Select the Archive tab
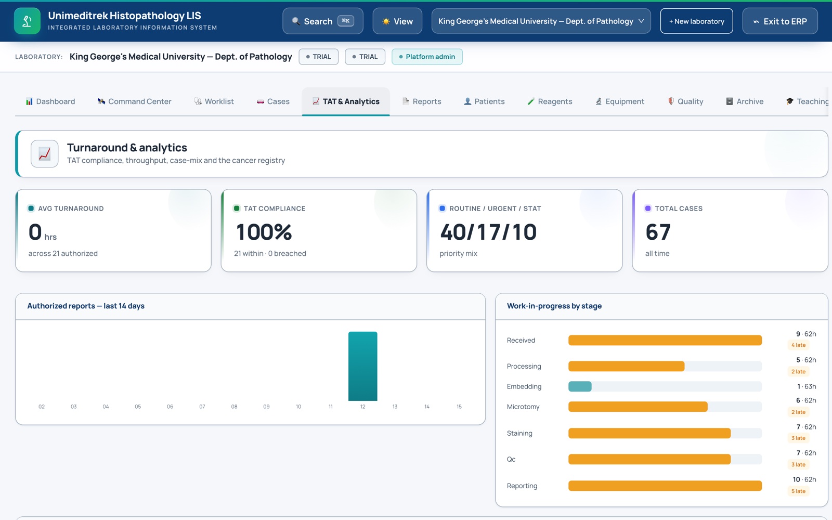The width and height of the screenshot is (832, 520). (x=745, y=101)
